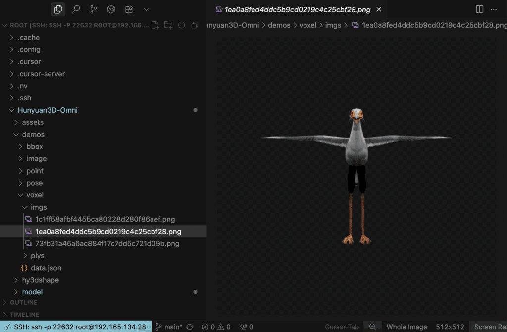Viewport: 507px width, 332px height.
Task: Click the New File icon in explorer header
Action: coord(155,25)
